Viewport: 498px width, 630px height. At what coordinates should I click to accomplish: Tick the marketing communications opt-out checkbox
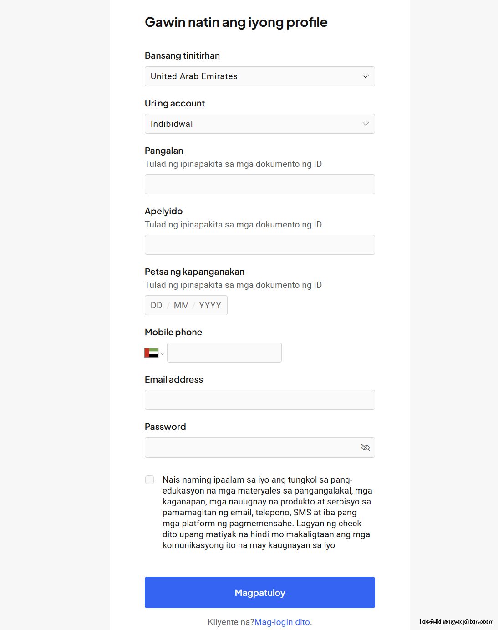[x=149, y=480]
